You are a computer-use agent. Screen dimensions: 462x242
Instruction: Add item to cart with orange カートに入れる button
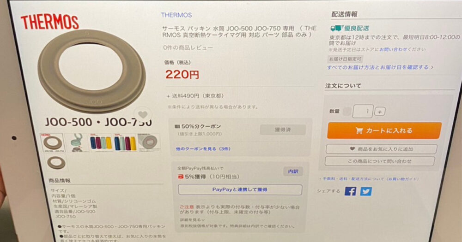[x=384, y=130]
